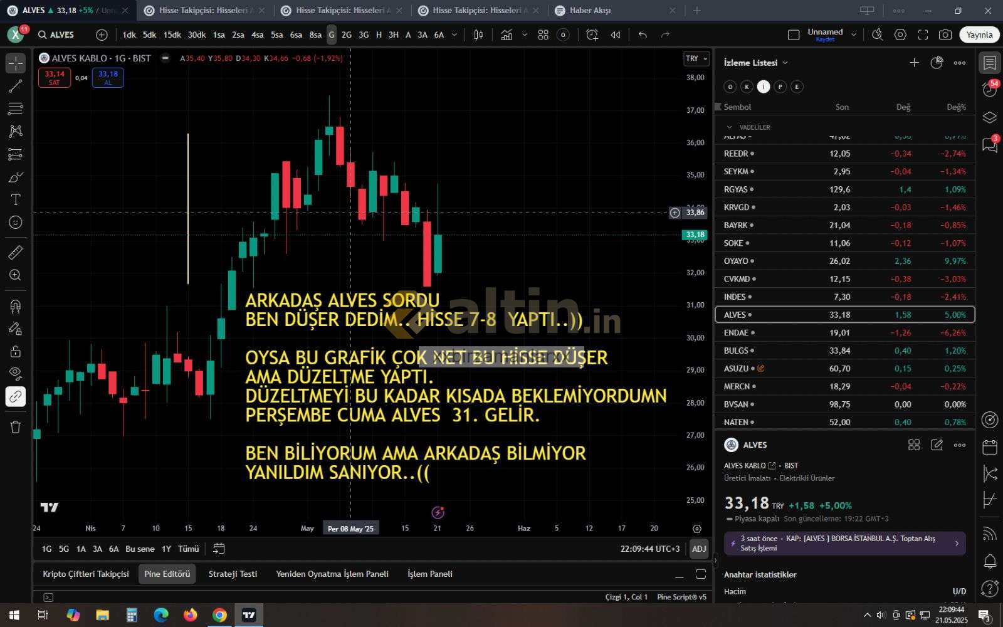Open İşlem Paneli tab
This screenshot has height=627, width=1003.
tap(430, 574)
